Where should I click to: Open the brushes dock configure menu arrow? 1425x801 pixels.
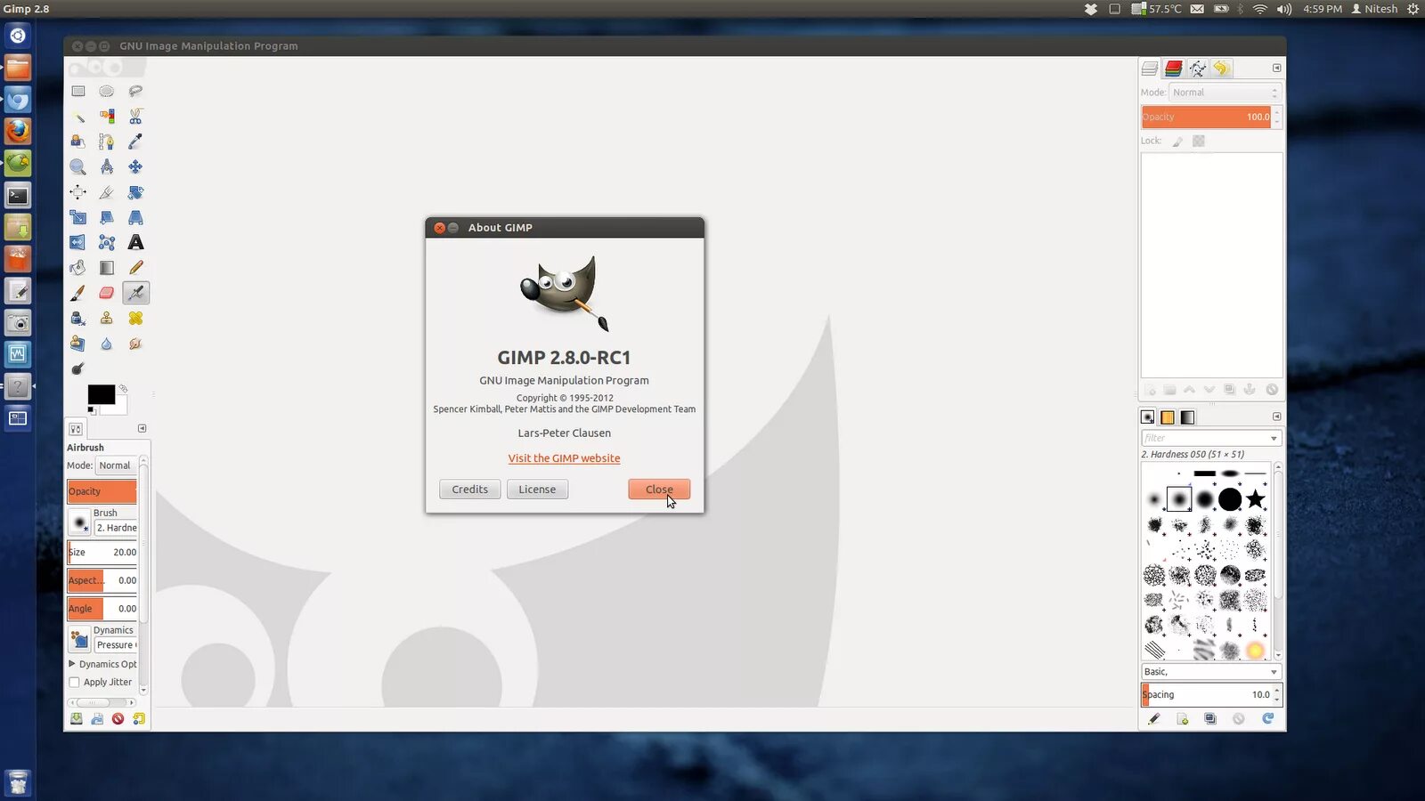point(1276,417)
